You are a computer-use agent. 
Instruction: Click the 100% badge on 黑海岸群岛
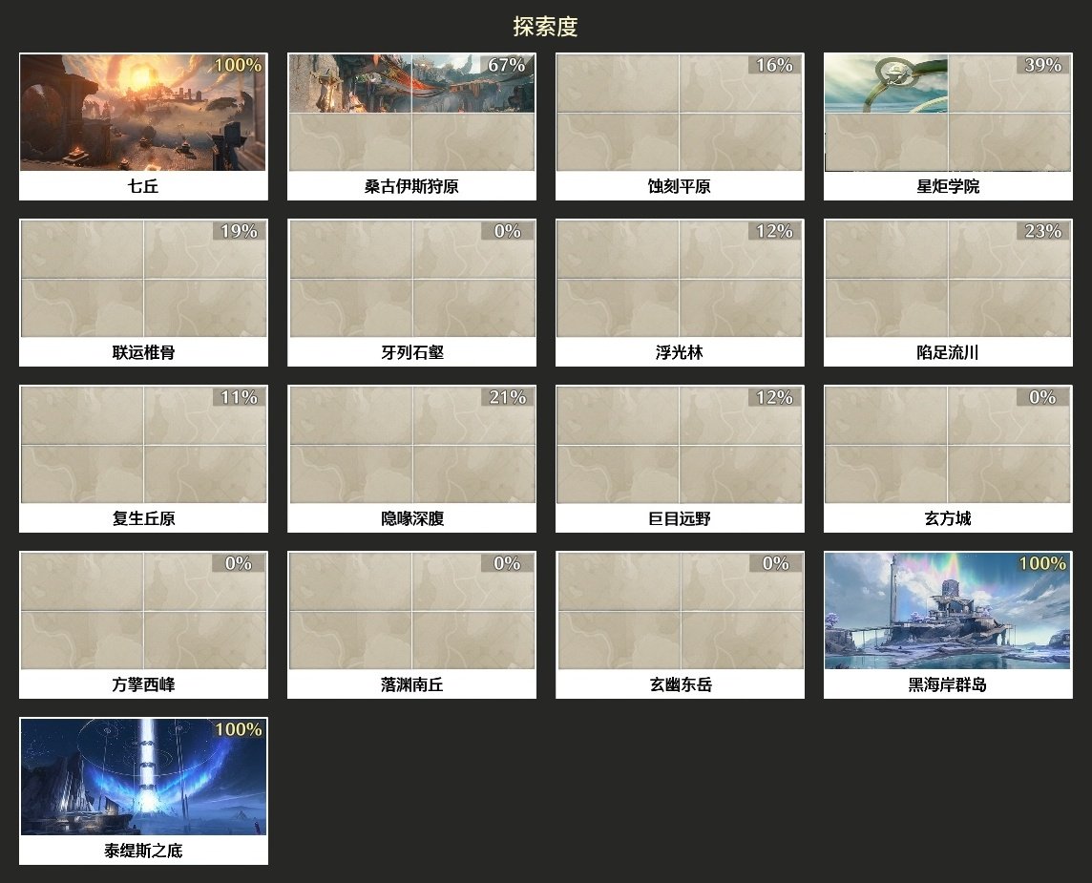1041,562
